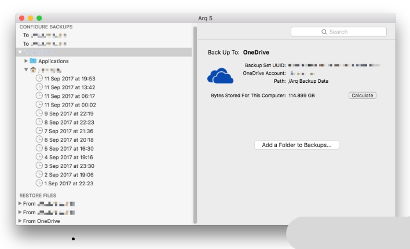410x249 pixels.
Task: Expand the Applications folder tree item
Action: pos(26,61)
